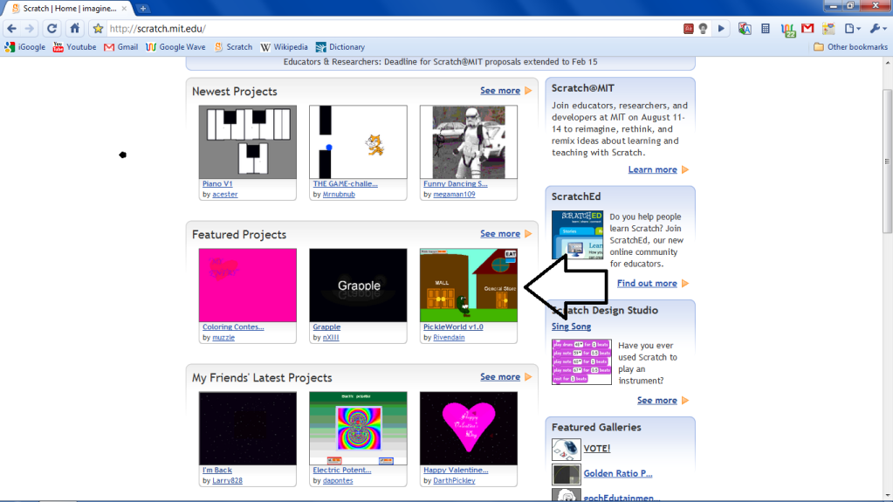
Task: Open the Grapple project thumbnail
Action: (358, 285)
